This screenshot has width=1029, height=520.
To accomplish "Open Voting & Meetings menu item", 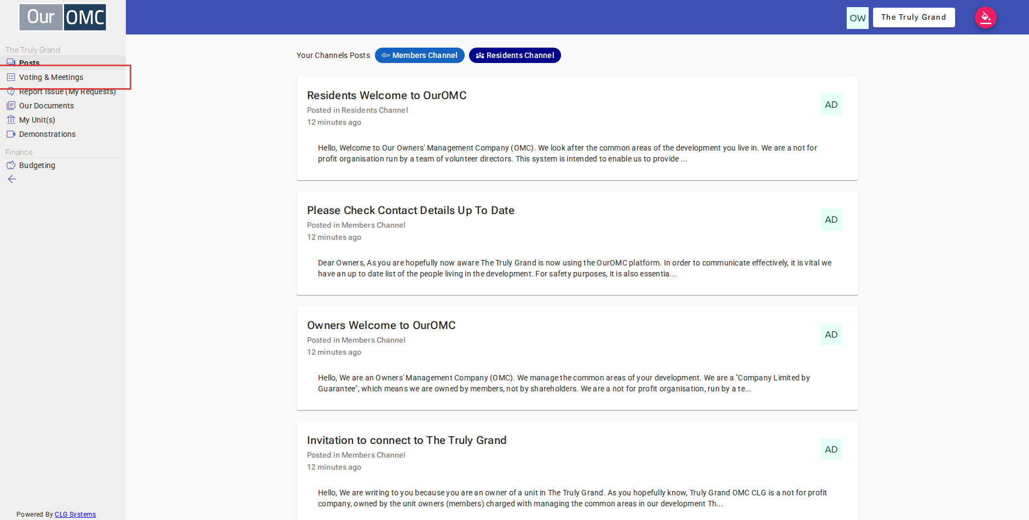I will 63,77.
